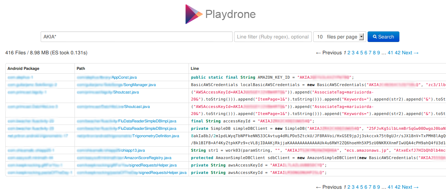Go to page 42 in top pagination

[x=398, y=53]
